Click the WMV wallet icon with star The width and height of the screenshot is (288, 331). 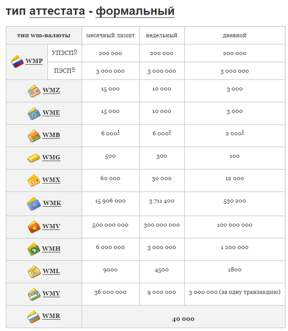pyautogui.click(x=34, y=226)
